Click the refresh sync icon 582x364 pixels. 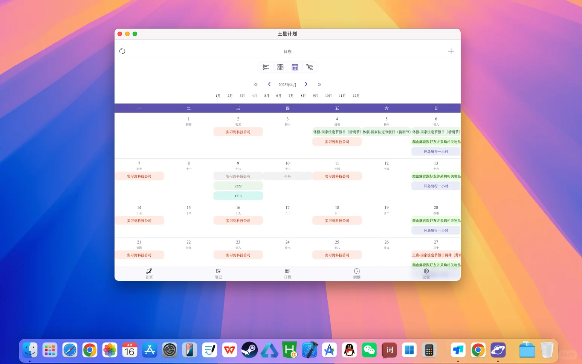pyautogui.click(x=122, y=51)
